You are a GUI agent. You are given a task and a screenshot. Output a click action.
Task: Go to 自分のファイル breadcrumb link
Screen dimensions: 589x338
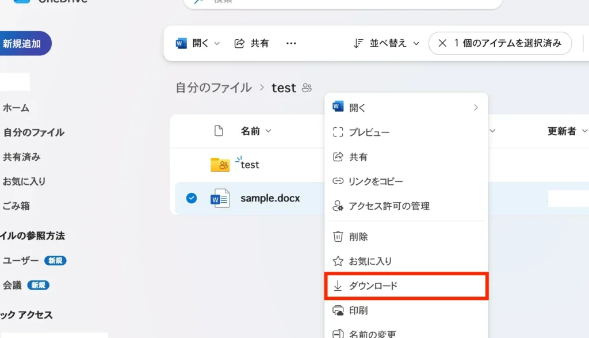(x=213, y=88)
